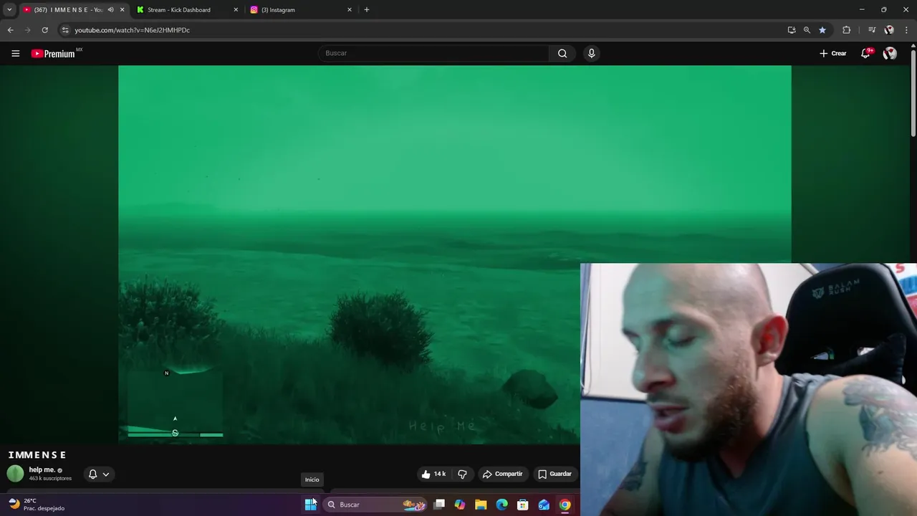
Task: Switch to Stream - Kick Dashboard tab
Action: click(x=179, y=10)
